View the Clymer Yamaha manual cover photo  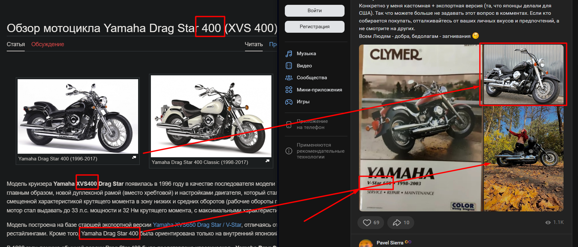(421, 128)
